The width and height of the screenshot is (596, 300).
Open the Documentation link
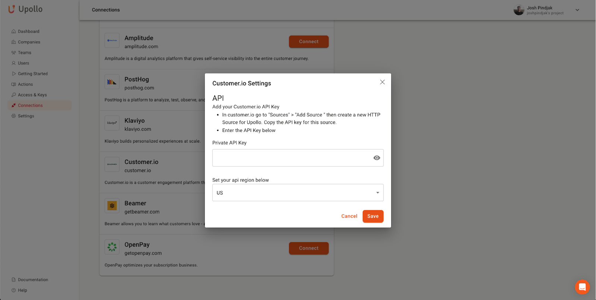[x=33, y=280]
